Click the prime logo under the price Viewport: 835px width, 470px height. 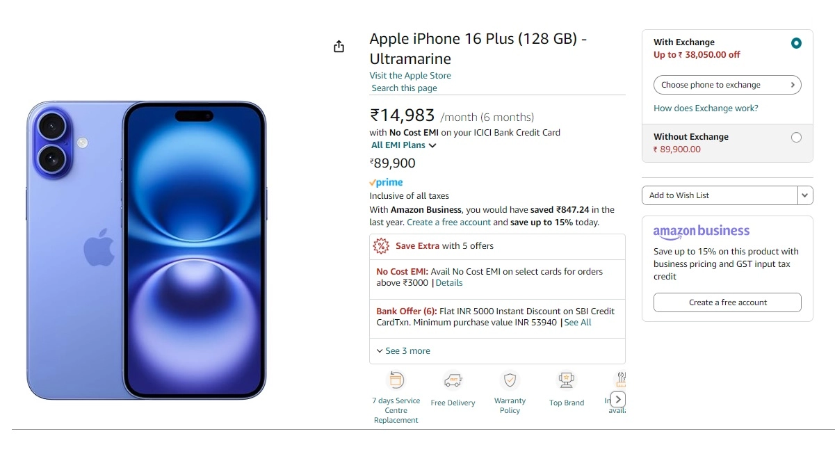point(387,182)
